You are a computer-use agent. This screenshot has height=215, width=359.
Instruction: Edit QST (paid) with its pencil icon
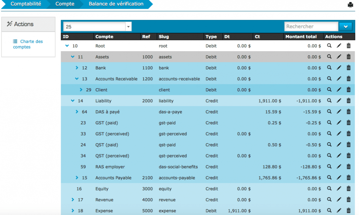coord(339,145)
